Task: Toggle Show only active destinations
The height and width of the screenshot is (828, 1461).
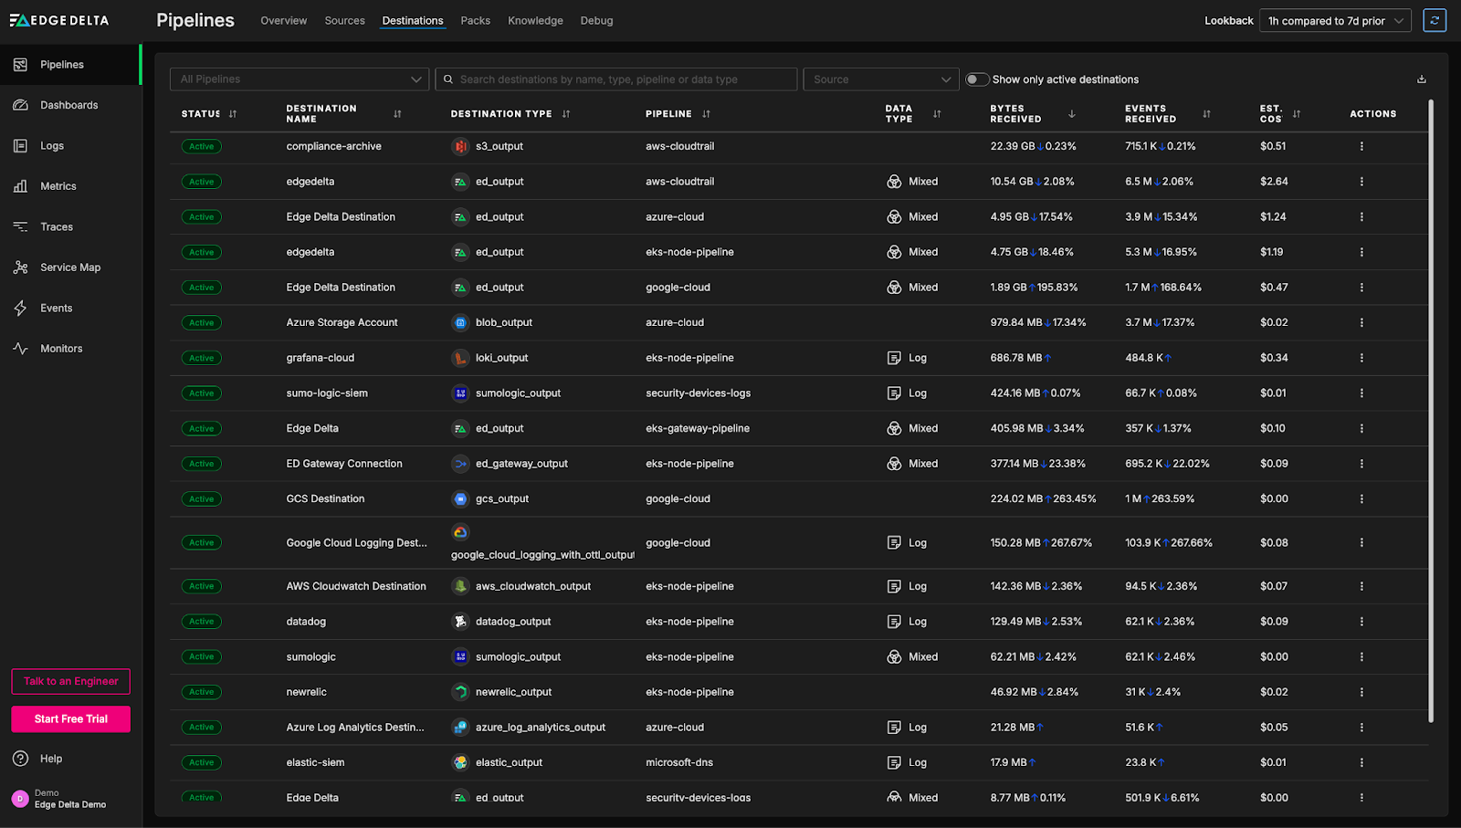Action: click(x=977, y=79)
